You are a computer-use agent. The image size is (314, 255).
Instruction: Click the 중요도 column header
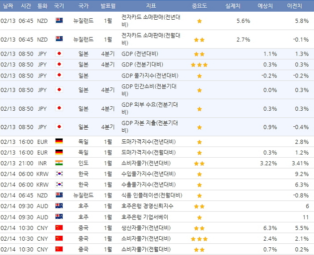point(199,6)
